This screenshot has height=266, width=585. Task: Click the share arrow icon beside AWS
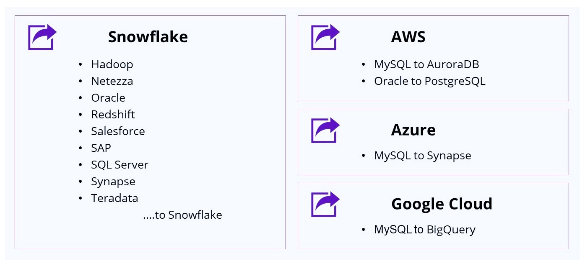pyautogui.click(x=325, y=37)
